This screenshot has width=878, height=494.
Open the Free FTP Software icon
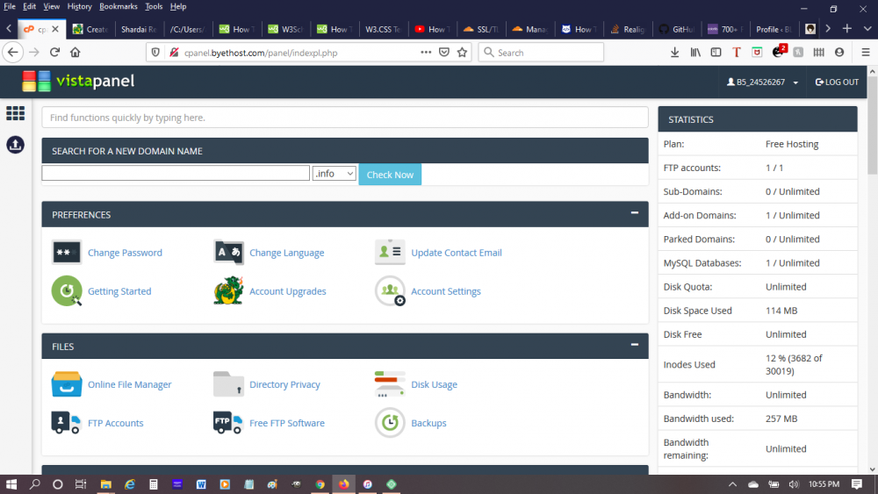pyautogui.click(x=228, y=423)
